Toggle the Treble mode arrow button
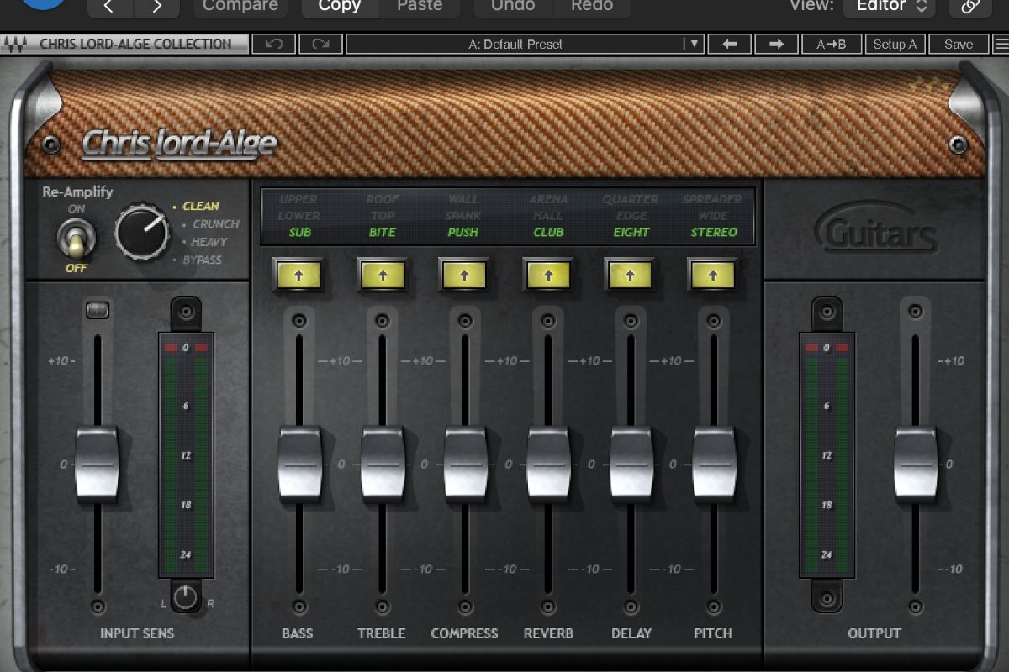This screenshot has width=1009, height=672. [382, 275]
